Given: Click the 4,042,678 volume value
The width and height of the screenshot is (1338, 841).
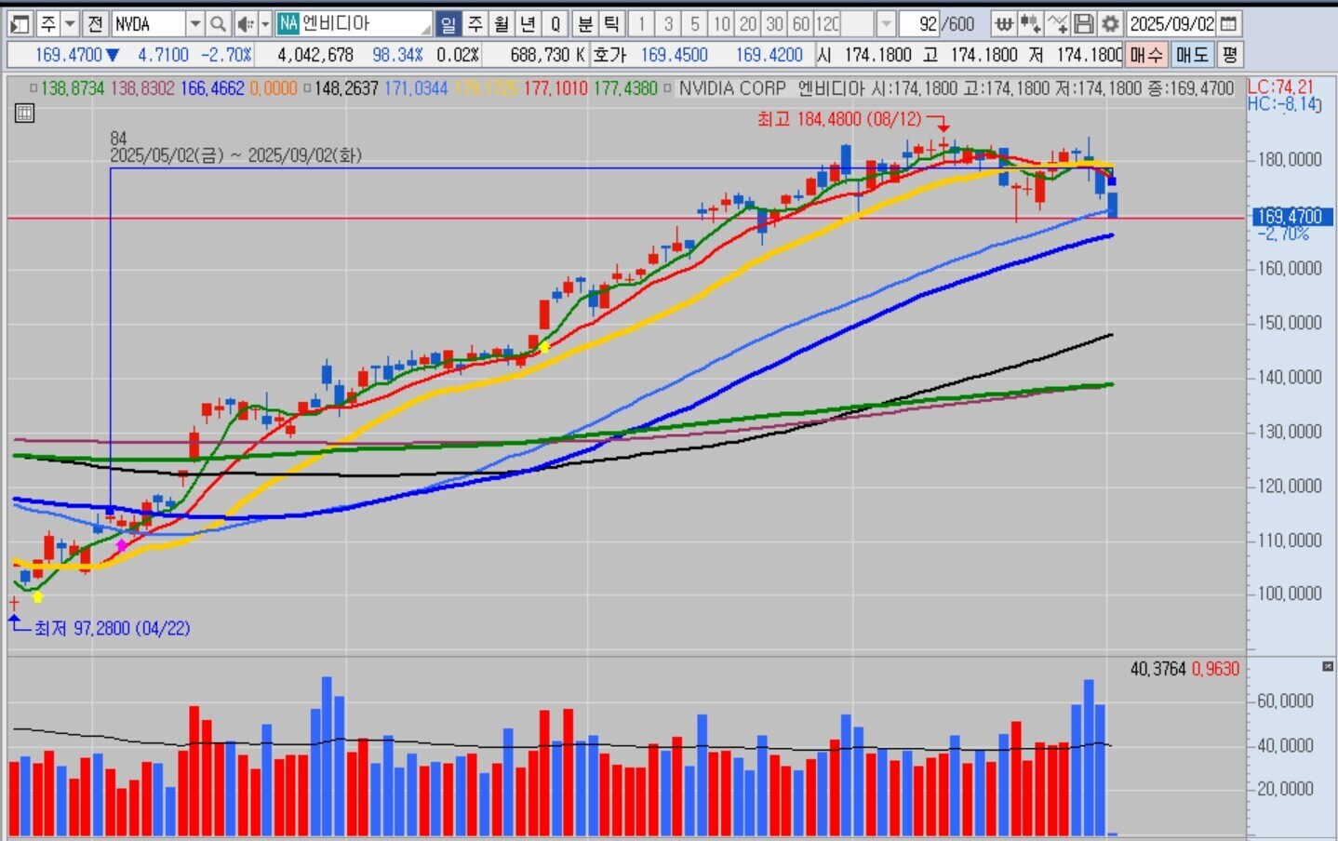Looking at the screenshot, I should (315, 55).
